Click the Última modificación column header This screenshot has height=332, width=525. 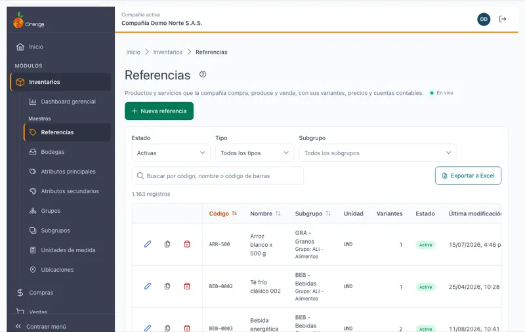[x=474, y=213]
